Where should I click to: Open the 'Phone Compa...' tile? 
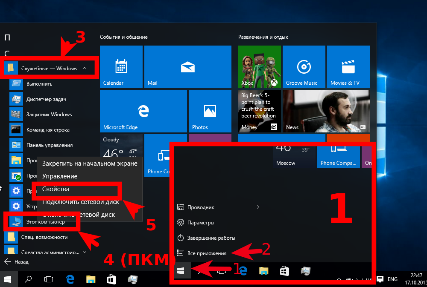coord(339,157)
